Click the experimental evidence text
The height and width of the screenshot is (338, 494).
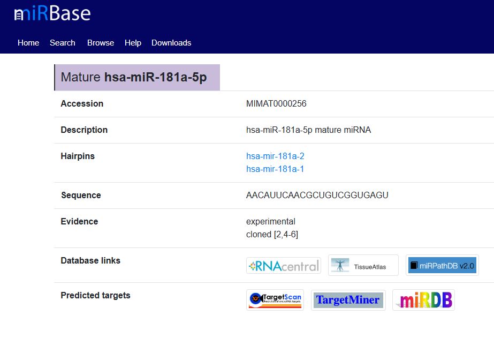pos(270,222)
